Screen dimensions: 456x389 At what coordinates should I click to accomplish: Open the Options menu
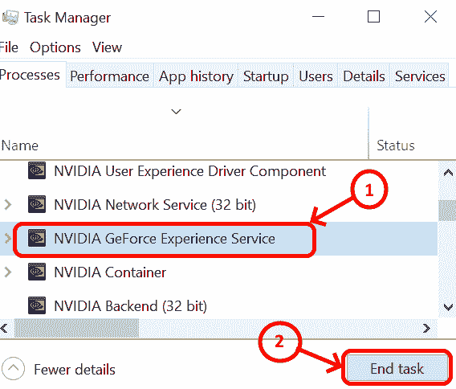pyautogui.click(x=55, y=47)
